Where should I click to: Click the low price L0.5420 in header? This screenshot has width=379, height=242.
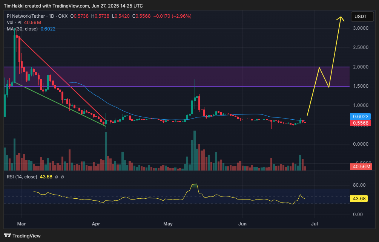[121, 16]
